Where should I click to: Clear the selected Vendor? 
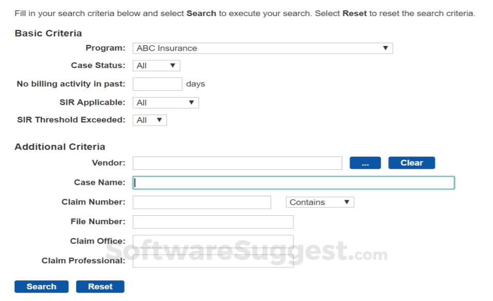(411, 163)
